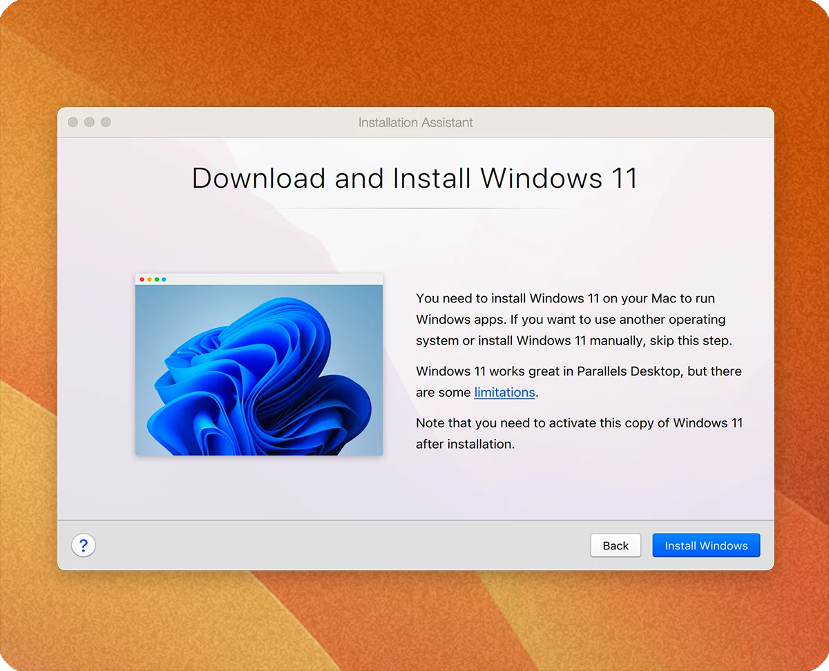Go Back to the previous step
The width and height of the screenshot is (829, 671).
(x=616, y=545)
